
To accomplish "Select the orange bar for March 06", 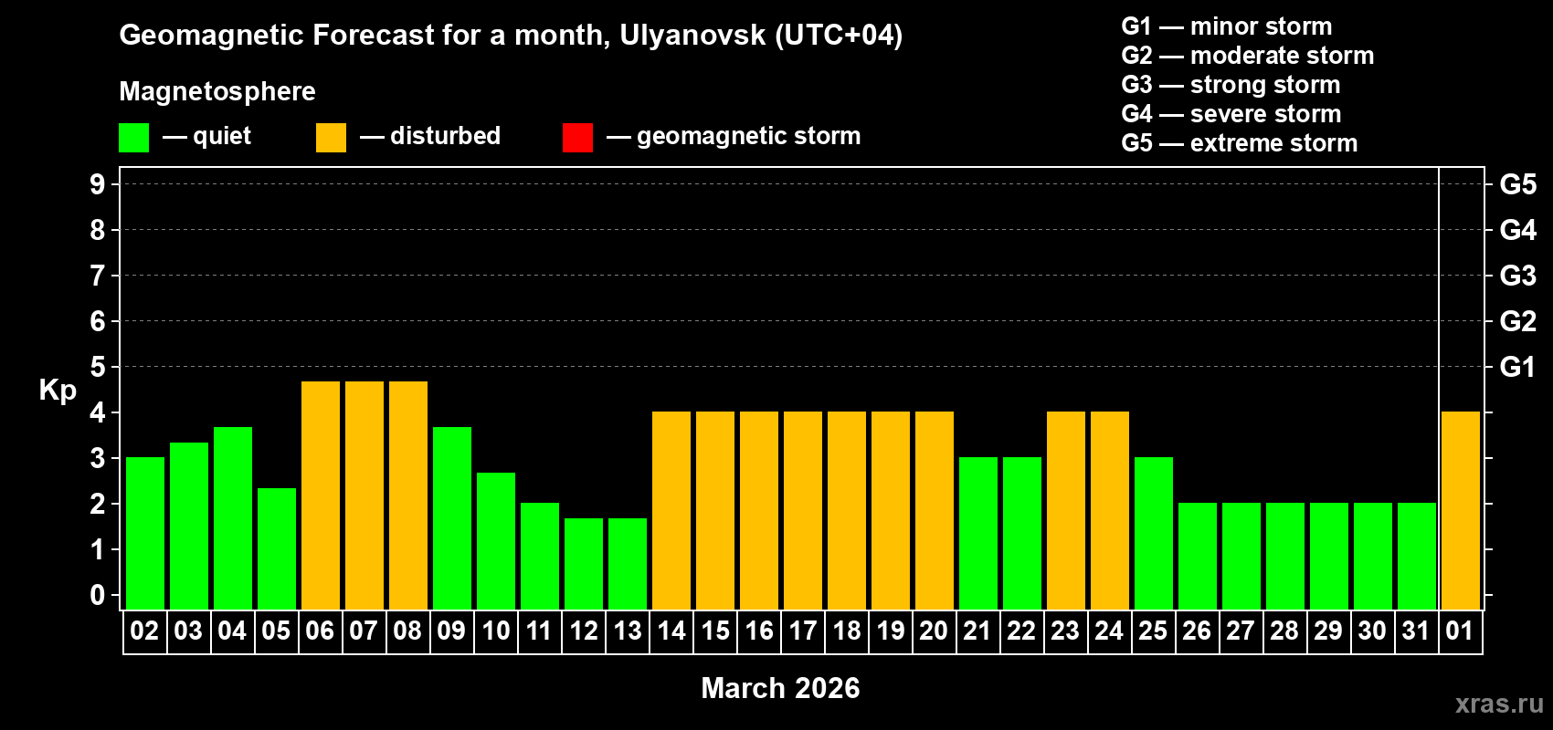I will coord(321,495).
